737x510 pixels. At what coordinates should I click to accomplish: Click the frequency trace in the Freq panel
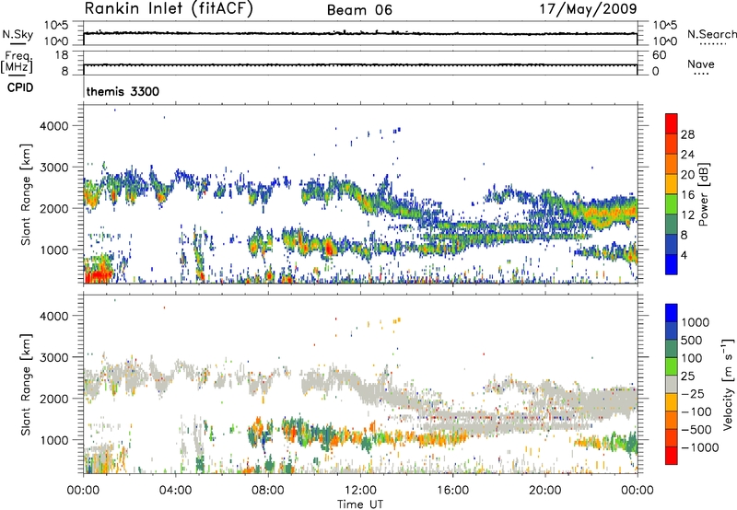360,64
